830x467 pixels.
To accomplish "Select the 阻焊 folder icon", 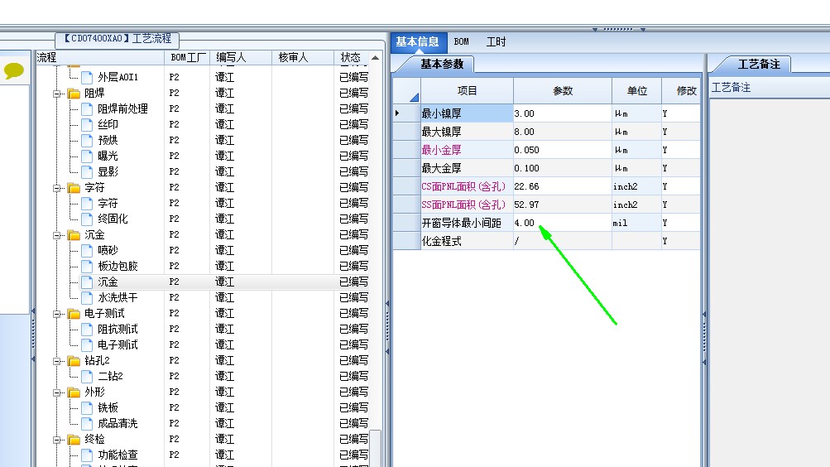I will [x=74, y=94].
